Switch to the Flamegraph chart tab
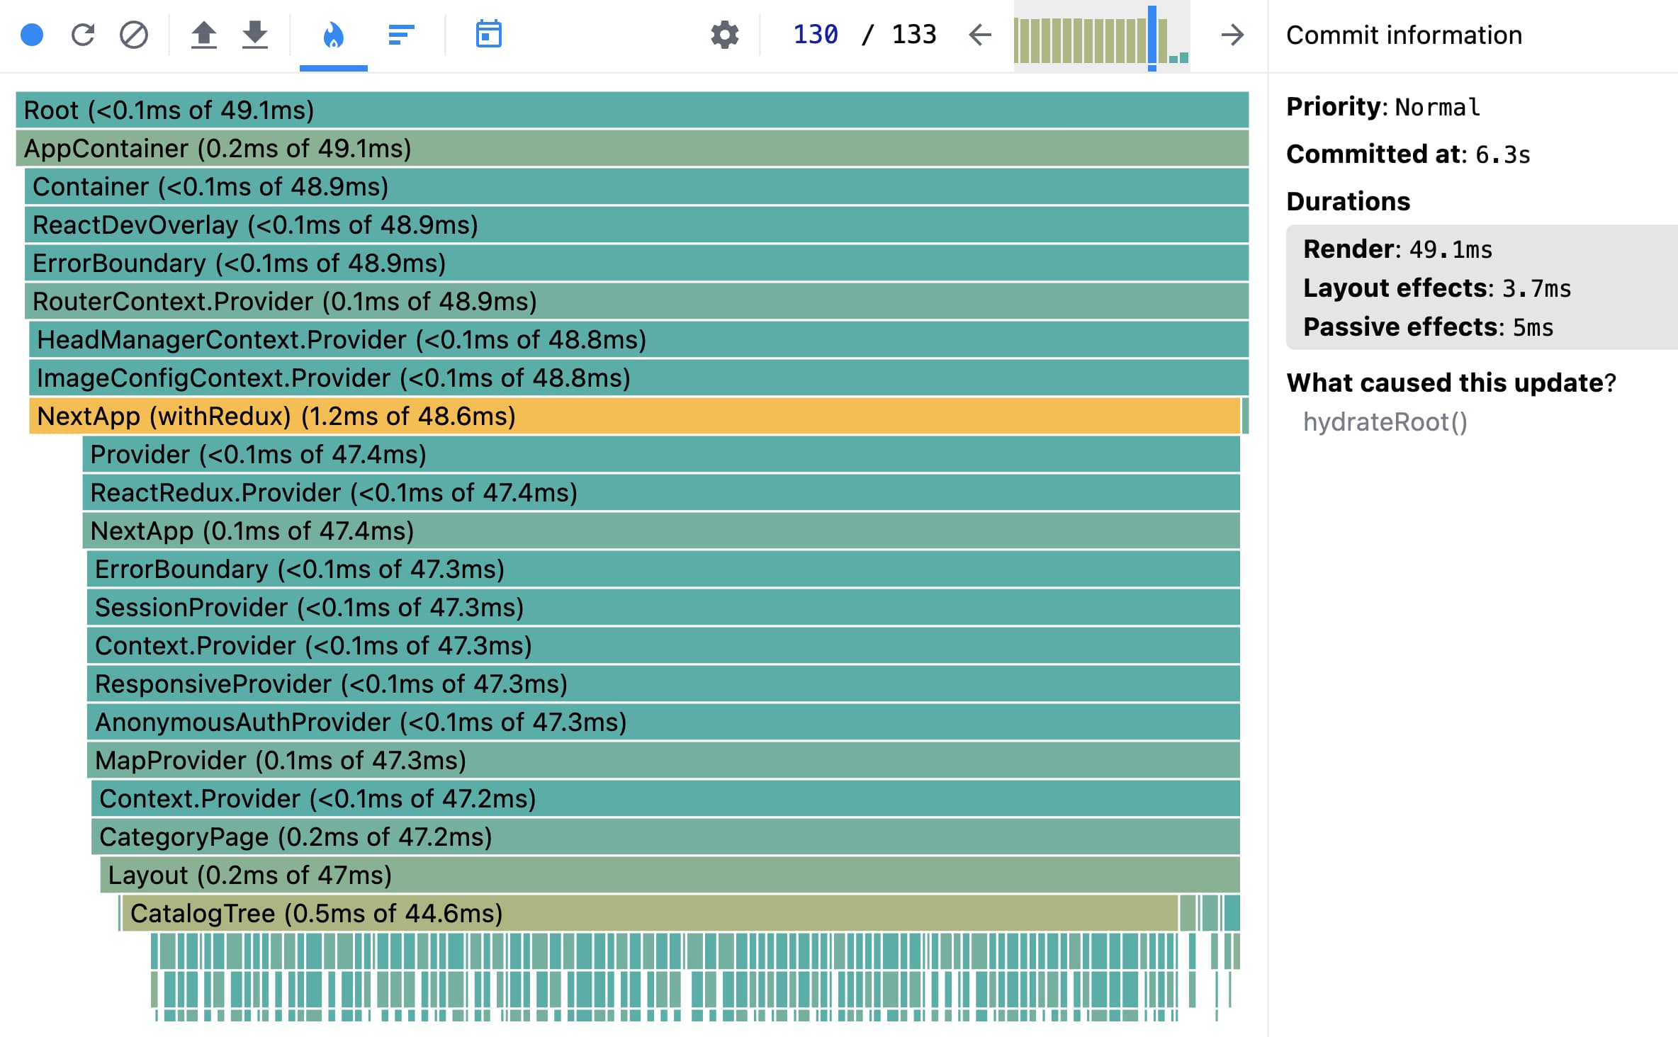The height and width of the screenshot is (1037, 1678). 333,35
